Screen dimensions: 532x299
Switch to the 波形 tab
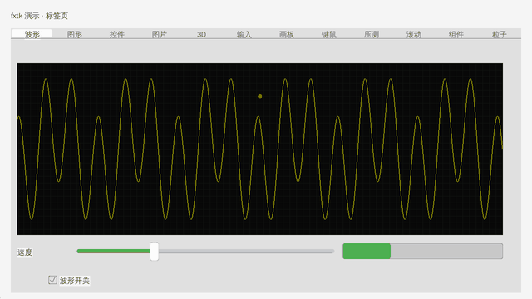click(32, 34)
